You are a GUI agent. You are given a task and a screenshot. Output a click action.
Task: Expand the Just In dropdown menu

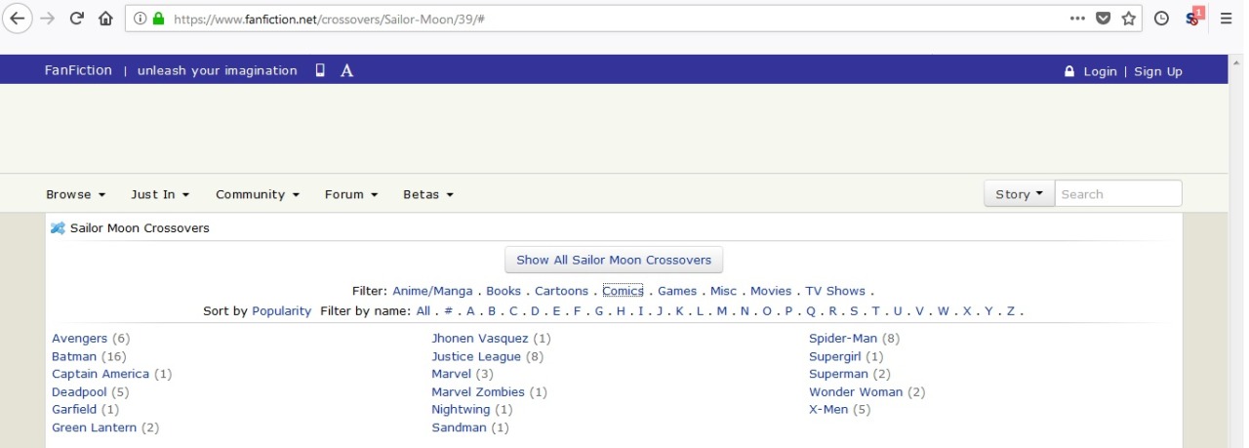tap(160, 194)
